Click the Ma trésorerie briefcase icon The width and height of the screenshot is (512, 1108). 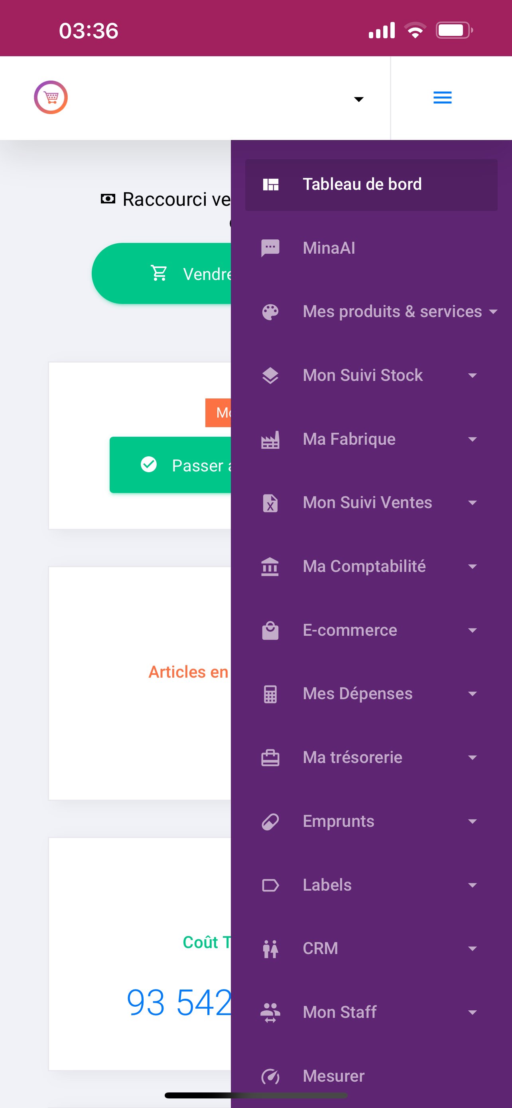tap(270, 757)
